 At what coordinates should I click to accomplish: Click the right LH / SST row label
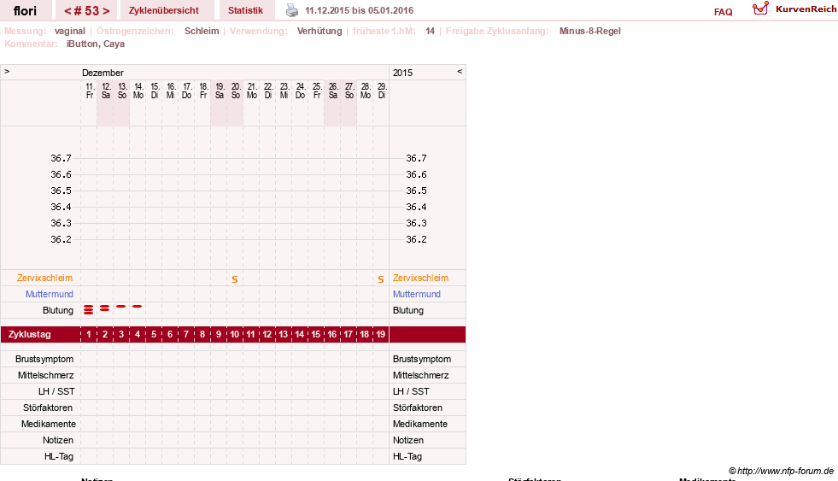(x=411, y=392)
